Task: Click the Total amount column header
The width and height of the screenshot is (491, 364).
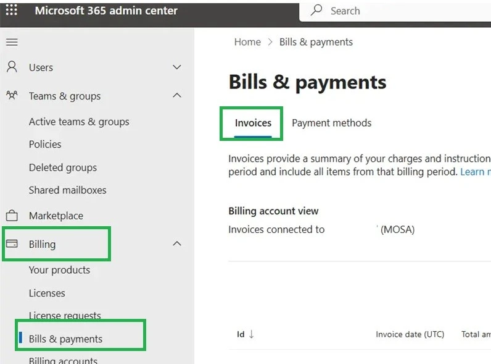Action: click(476, 334)
